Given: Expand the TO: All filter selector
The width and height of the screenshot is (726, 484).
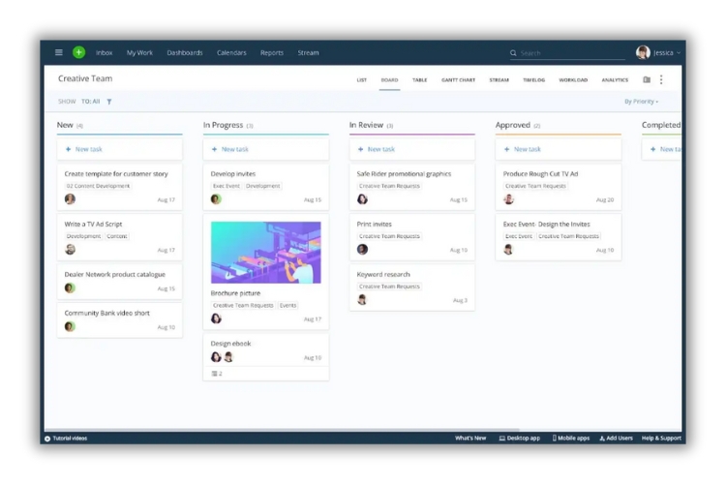Looking at the screenshot, I should click(90, 102).
